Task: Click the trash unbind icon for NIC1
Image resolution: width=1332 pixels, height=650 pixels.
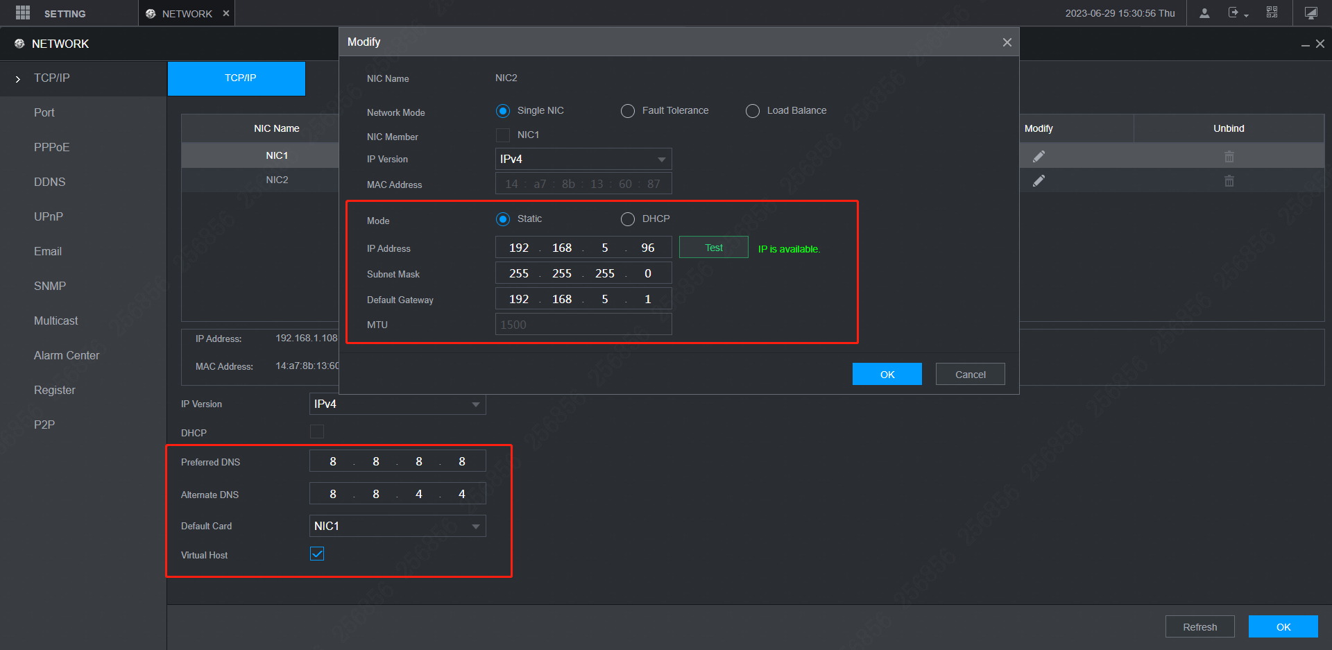Action: tap(1229, 157)
